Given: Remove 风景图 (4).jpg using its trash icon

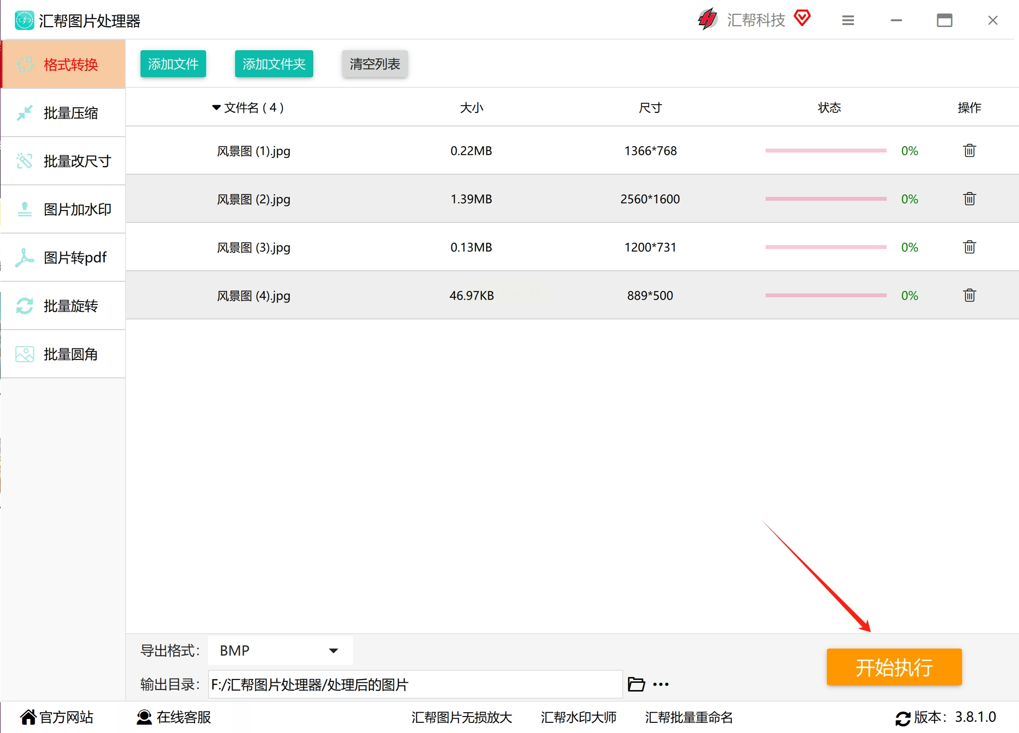Looking at the screenshot, I should tap(969, 295).
